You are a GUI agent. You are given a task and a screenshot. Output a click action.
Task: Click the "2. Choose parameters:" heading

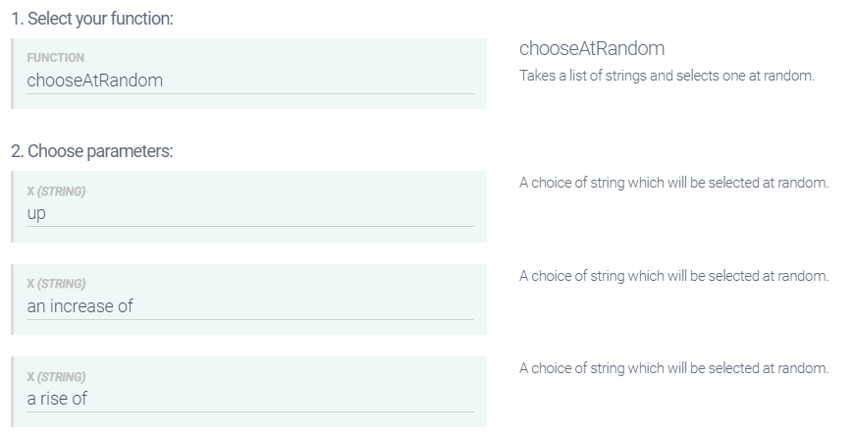coord(92,151)
